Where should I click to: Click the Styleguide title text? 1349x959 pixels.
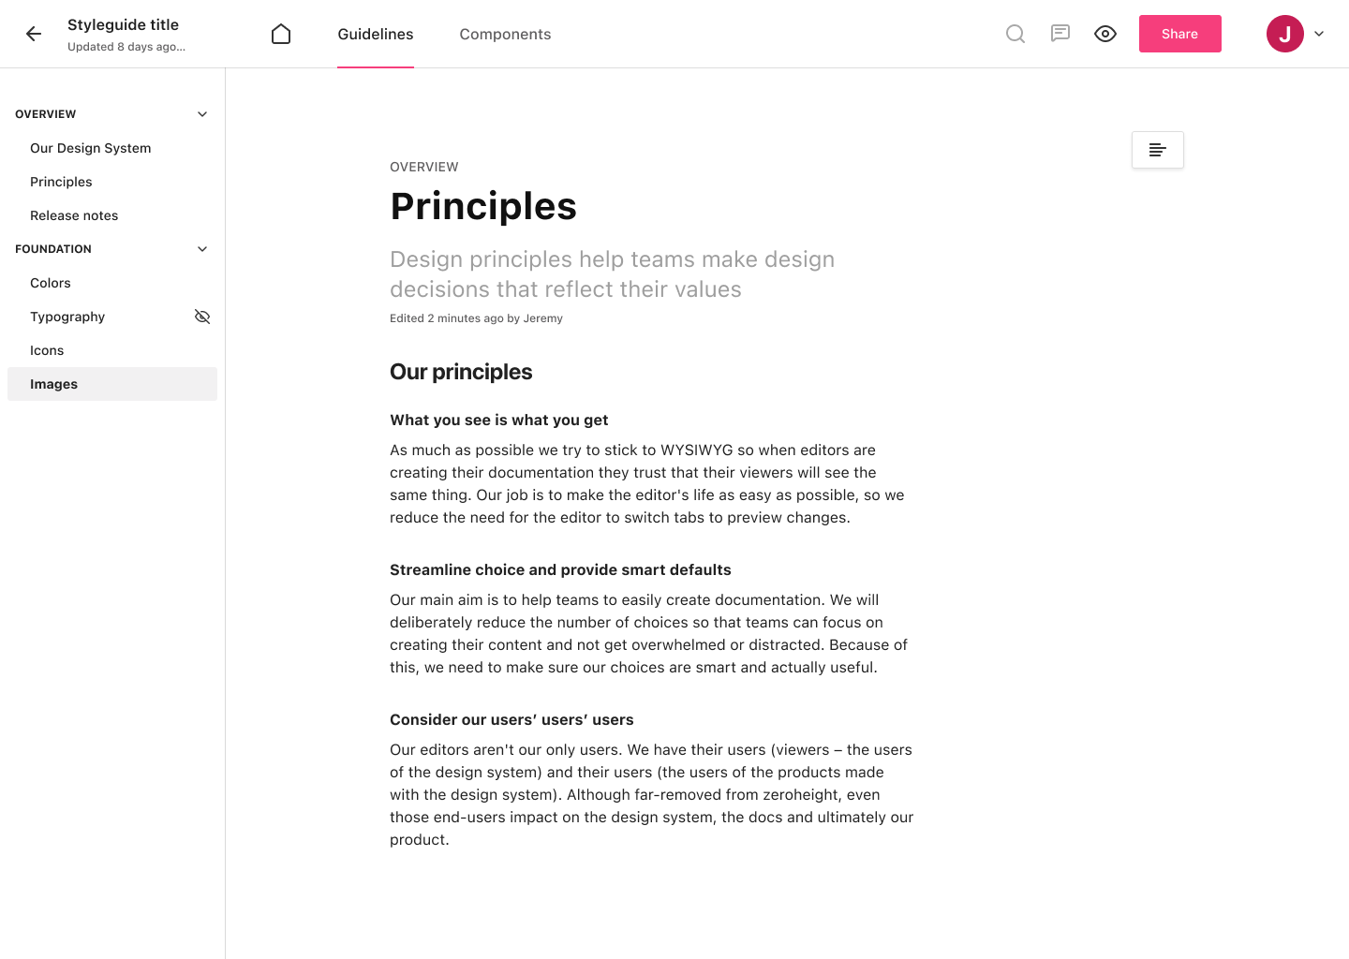click(123, 24)
